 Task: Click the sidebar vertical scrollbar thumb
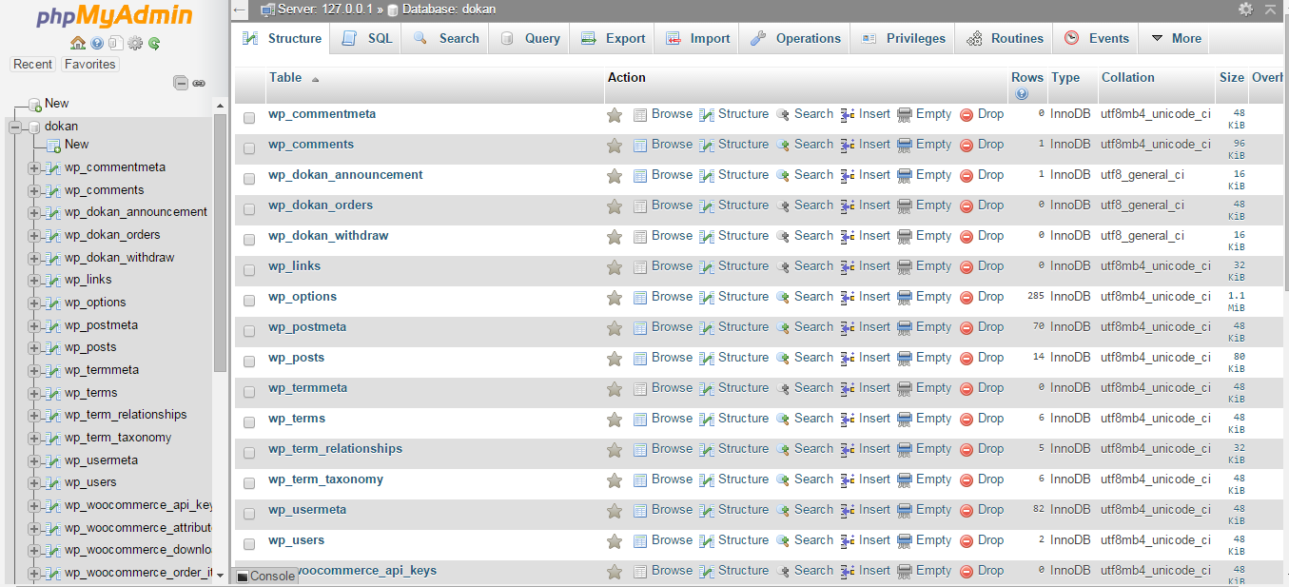[x=221, y=241]
